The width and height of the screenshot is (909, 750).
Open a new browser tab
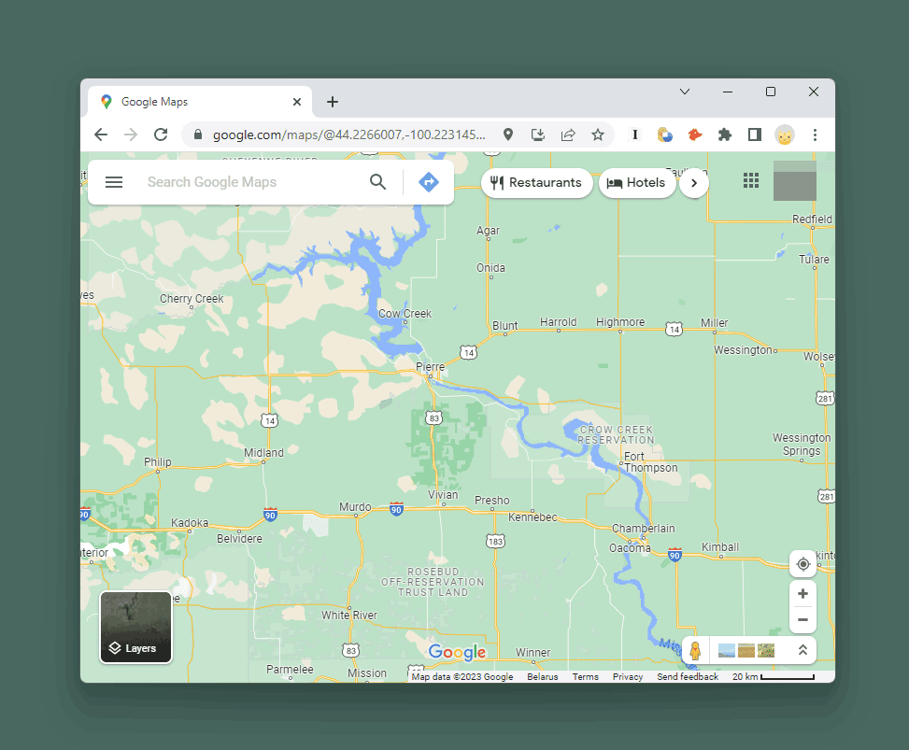(x=333, y=101)
